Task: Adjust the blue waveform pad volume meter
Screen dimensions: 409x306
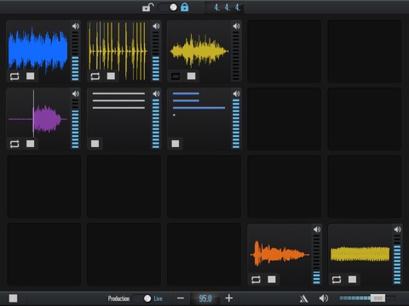Action: (x=75, y=56)
